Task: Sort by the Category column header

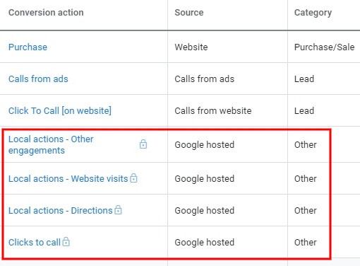Action: (313, 13)
